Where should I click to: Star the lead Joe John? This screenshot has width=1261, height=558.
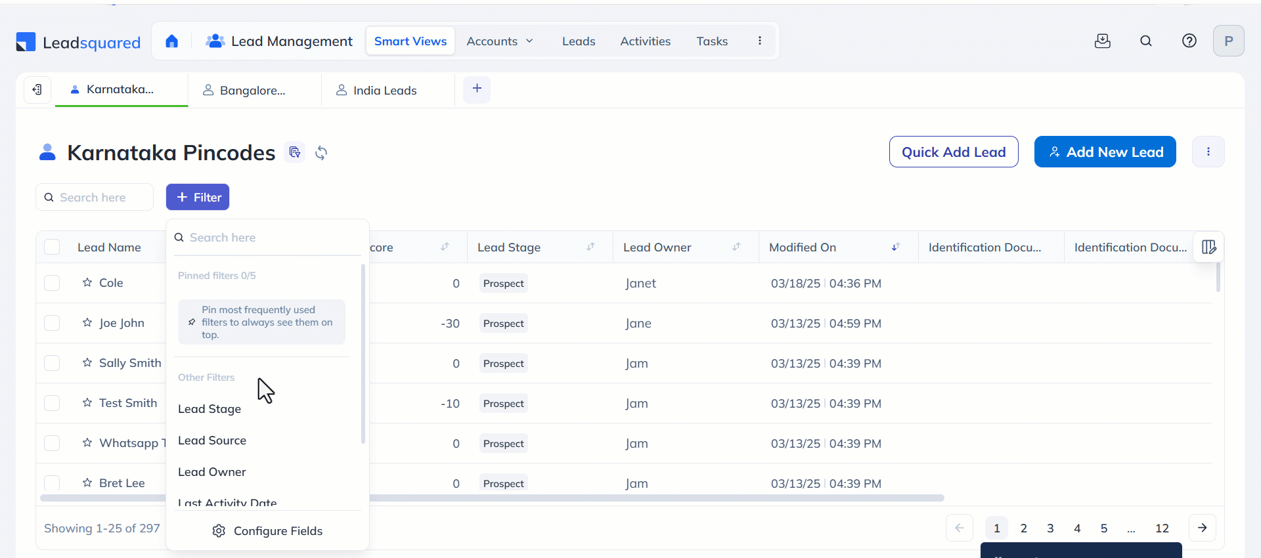click(87, 322)
